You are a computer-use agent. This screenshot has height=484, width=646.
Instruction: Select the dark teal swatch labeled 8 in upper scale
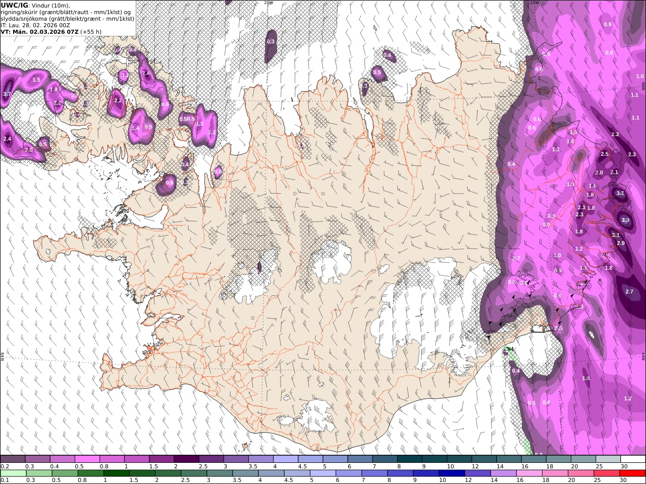pos(409,459)
